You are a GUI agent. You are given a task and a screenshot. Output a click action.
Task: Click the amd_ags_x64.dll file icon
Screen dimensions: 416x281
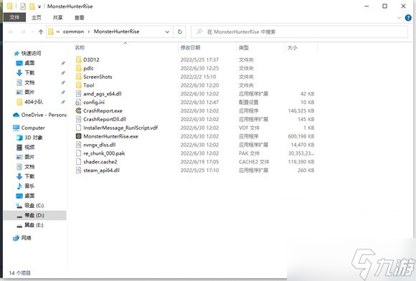click(x=78, y=94)
